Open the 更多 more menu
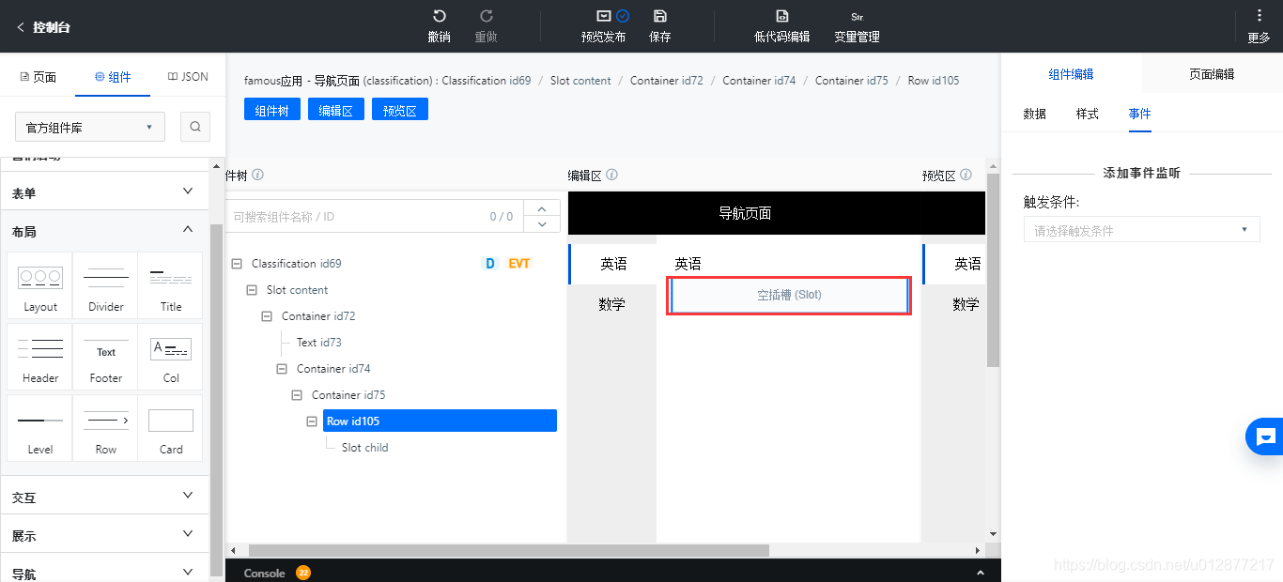Viewport: 1283px width, 582px height. coord(1259,25)
